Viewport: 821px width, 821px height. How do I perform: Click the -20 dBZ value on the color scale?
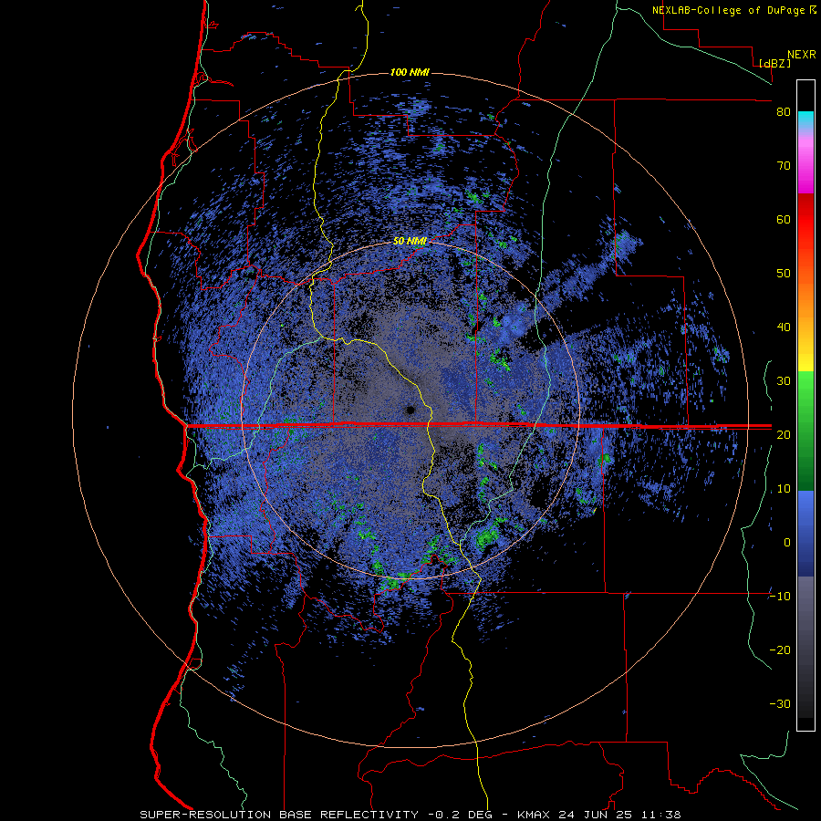[780, 650]
